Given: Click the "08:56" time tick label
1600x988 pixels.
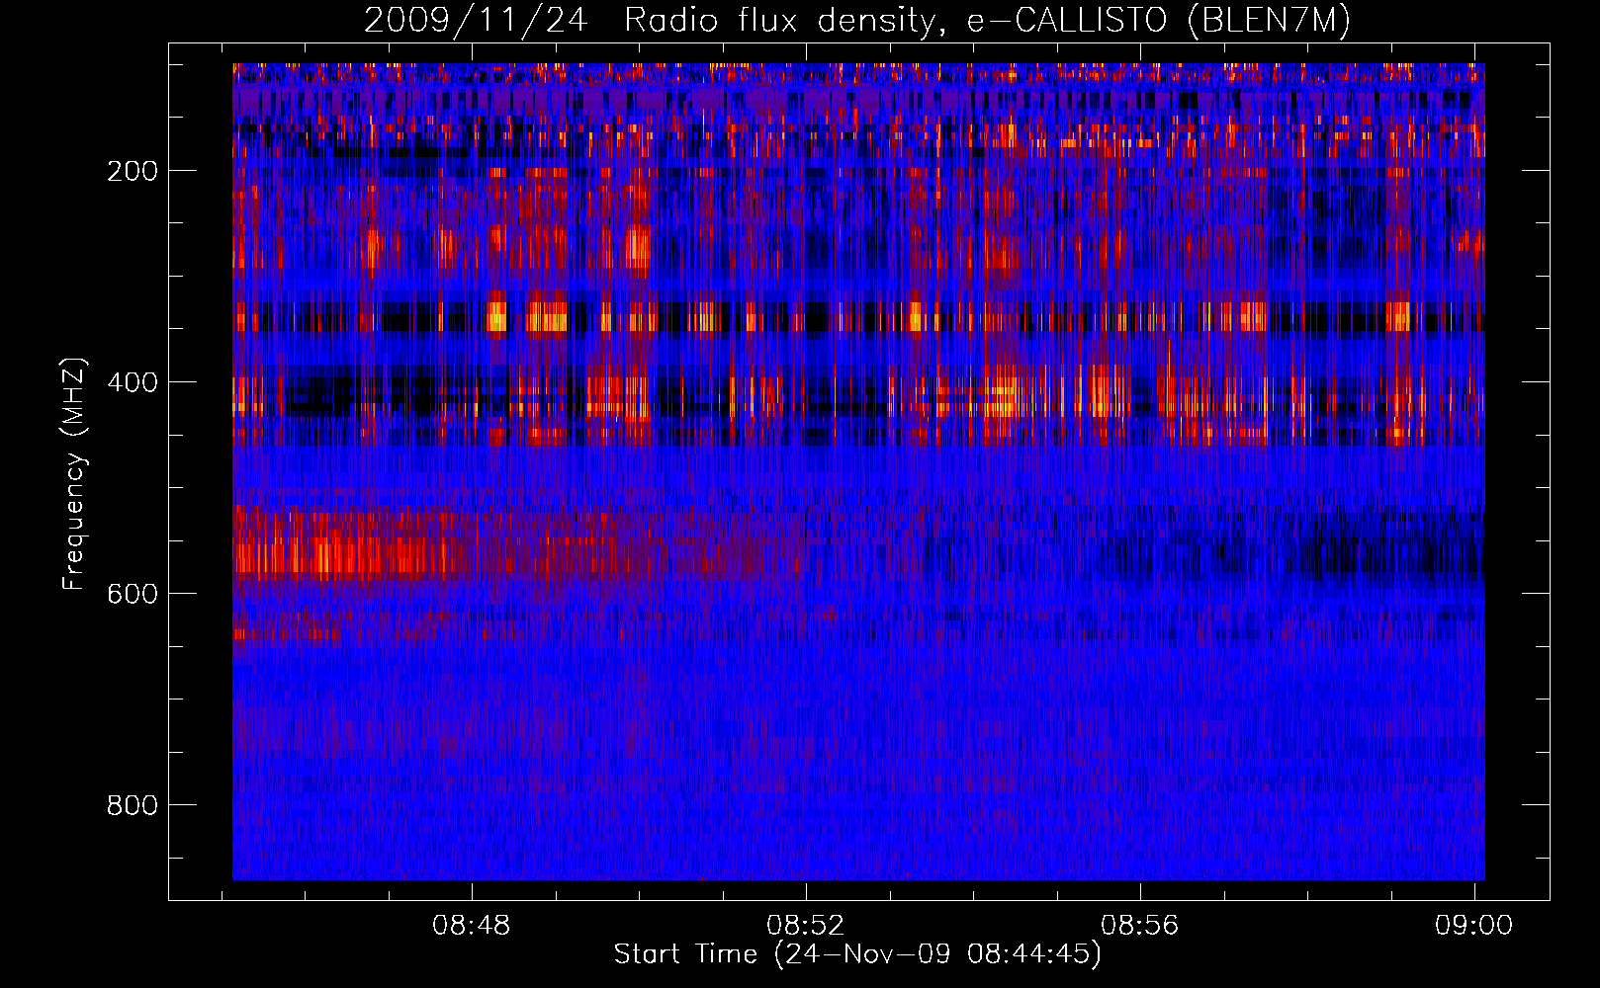Looking at the screenshot, I should 1140,925.
